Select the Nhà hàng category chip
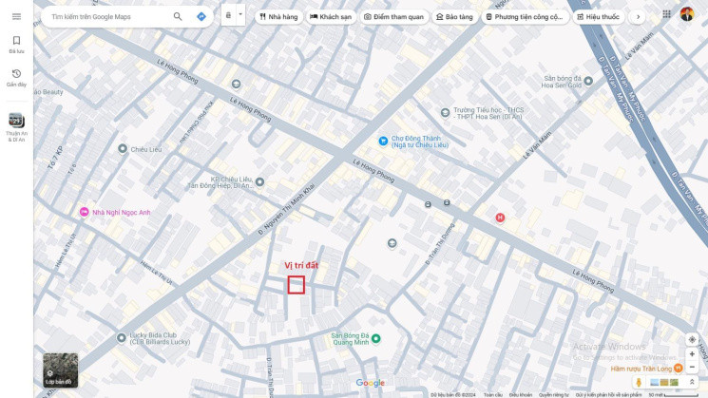Image resolution: width=708 pixels, height=398 pixels. point(278,17)
